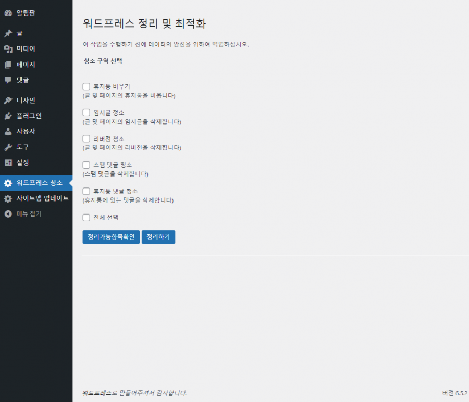Click the 휴지통 비우기 label text
The height and width of the screenshot is (402, 469).
click(x=112, y=86)
